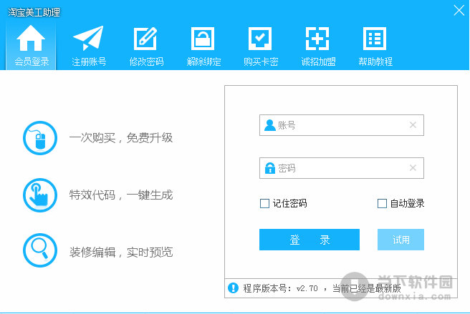Click the 淘宝美工助理 window title
Screen dimensions: 470x314
[34, 12]
